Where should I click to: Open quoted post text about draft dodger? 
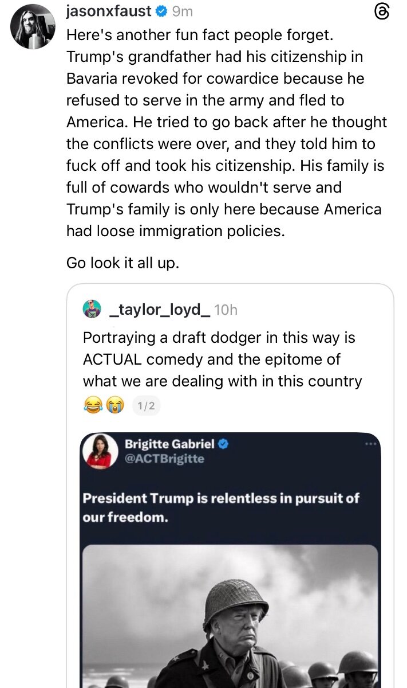[x=222, y=359]
